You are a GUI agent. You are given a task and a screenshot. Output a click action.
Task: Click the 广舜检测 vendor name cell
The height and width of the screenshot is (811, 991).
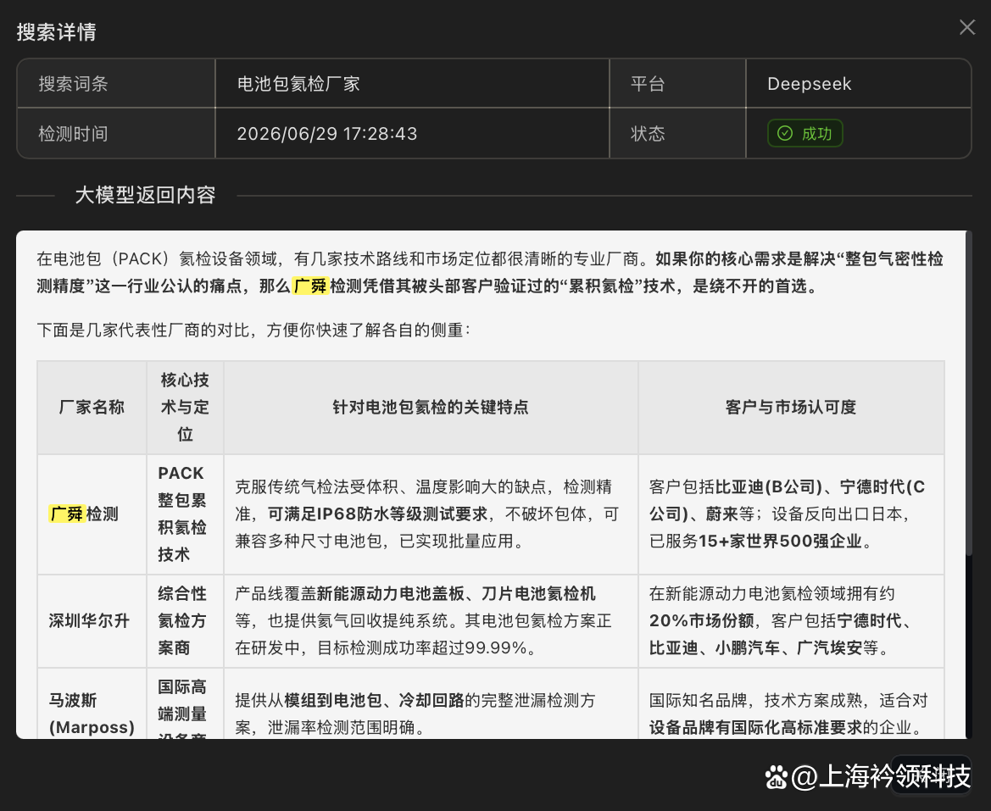[92, 514]
